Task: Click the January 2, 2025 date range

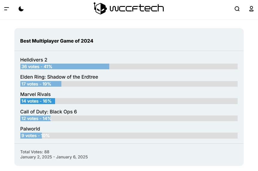Action: coord(54,157)
